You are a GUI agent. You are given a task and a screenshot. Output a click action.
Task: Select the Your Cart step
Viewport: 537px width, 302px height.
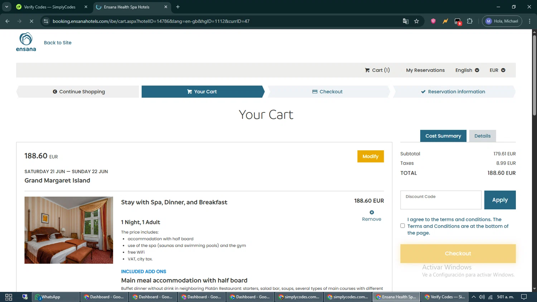tap(202, 92)
